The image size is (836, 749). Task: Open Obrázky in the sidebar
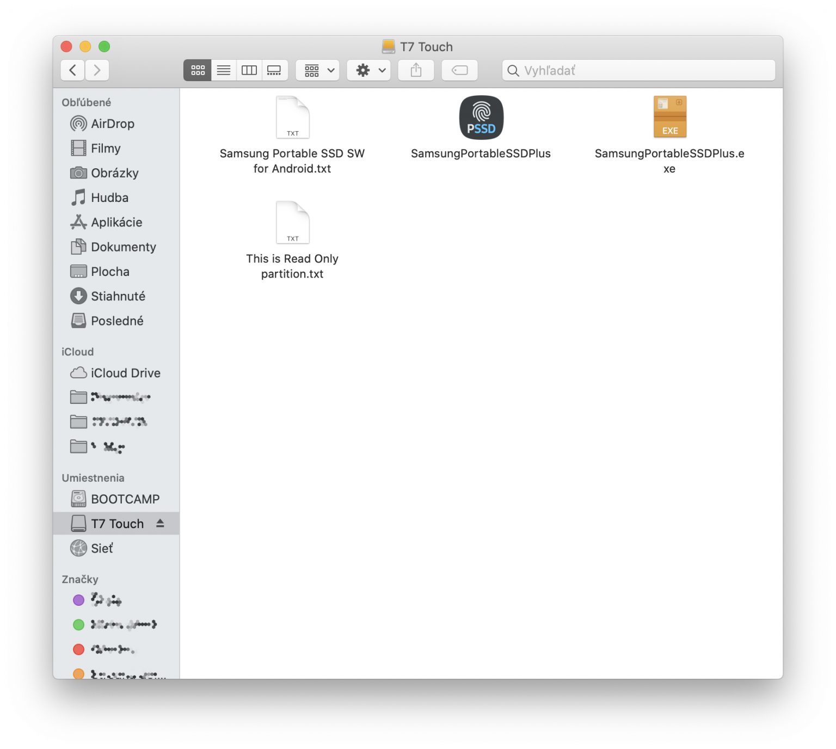pyautogui.click(x=116, y=173)
